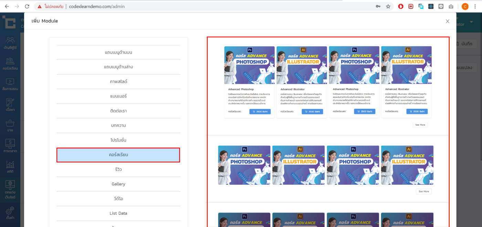This screenshot has width=482, height=227.
Task: Click See More under the first course layout
Action: 420,125
